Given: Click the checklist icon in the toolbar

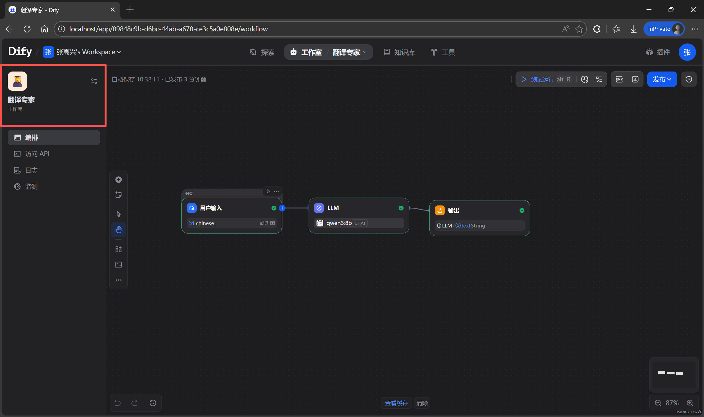Looking at the screenshot, I should pos(599,79).
